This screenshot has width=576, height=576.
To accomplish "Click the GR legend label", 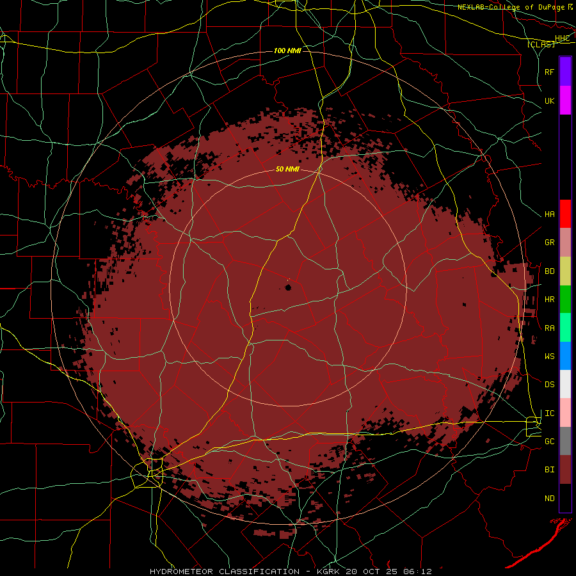I will pos(550,243).
